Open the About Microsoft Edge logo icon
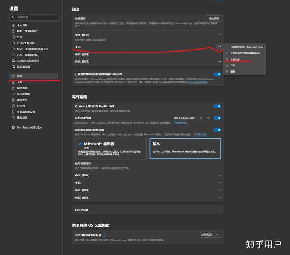Image resolution: width=290 pixels, height=255 pixels. (13, 127)
